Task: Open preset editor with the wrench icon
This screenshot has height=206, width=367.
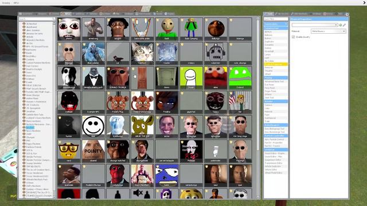Action: point(344,25)
